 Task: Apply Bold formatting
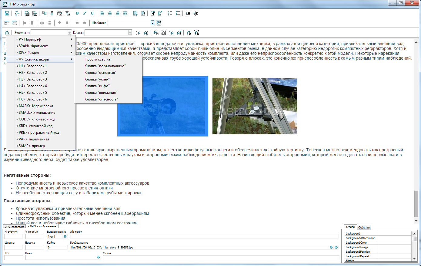pyautogui.click(x=77, y=13)
